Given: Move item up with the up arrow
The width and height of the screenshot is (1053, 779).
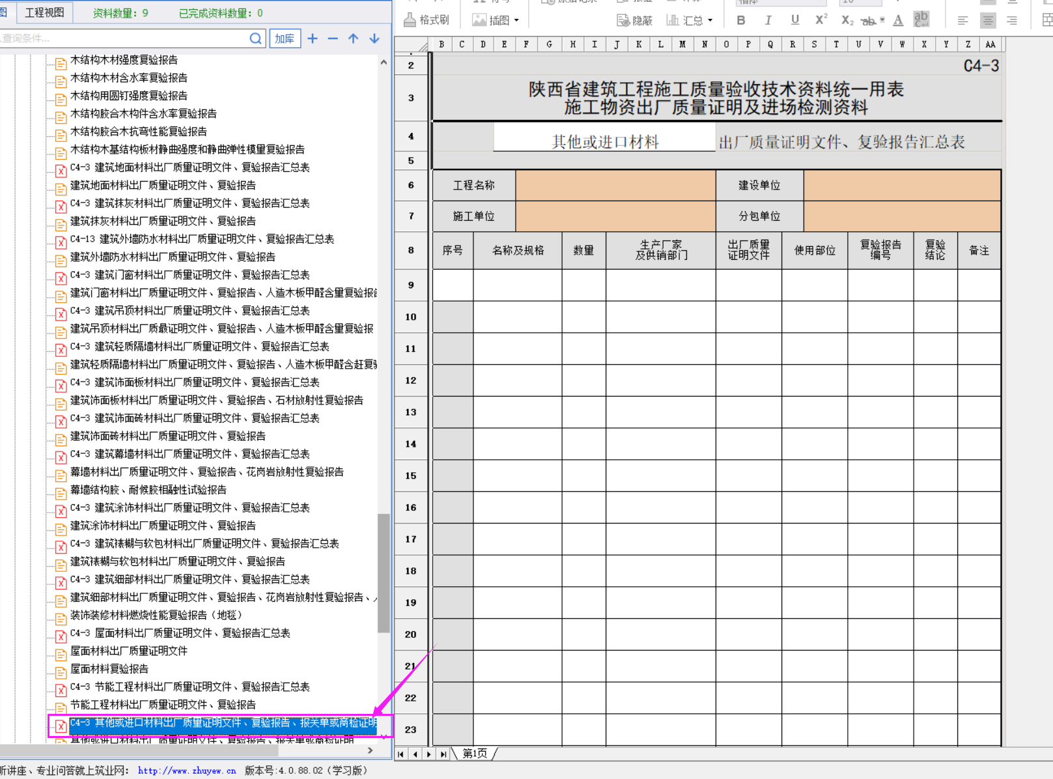Looking at the screenshot, I should (x=353, y=38).
